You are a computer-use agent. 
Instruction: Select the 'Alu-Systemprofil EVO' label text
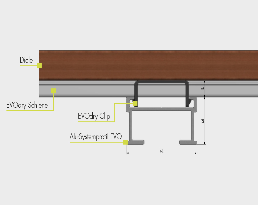[x=95, y=137]
